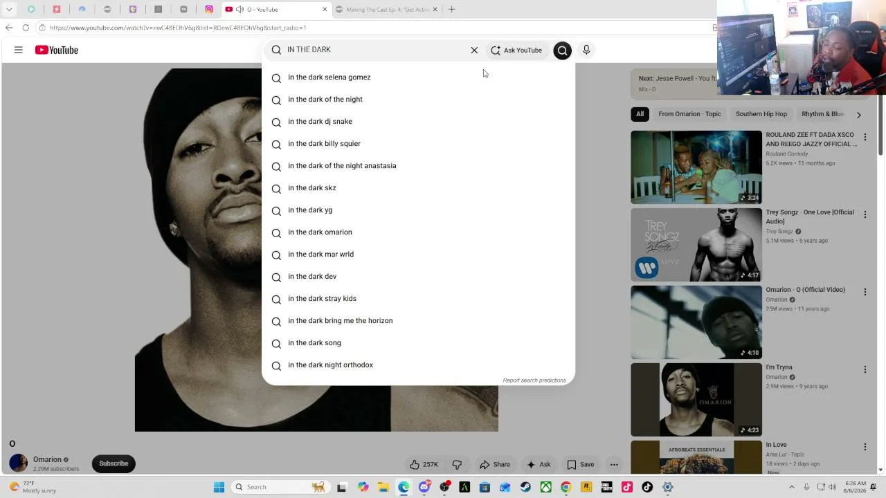Open Omarion - O (Official Video) thumbnail
The width and height of the screenshot is (886, 498).
(696, 322)
